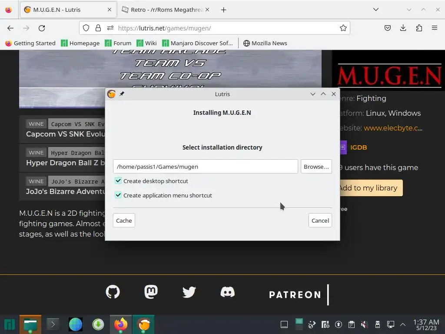Select the JoJo's Bizarre Adventure installer
Viewport: 445px width, 334px height.
[x=63, y=187]
